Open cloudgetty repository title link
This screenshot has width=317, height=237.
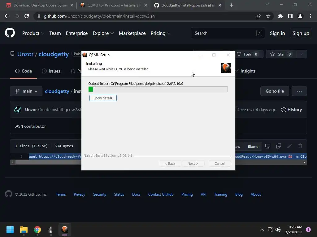point(54,54)
